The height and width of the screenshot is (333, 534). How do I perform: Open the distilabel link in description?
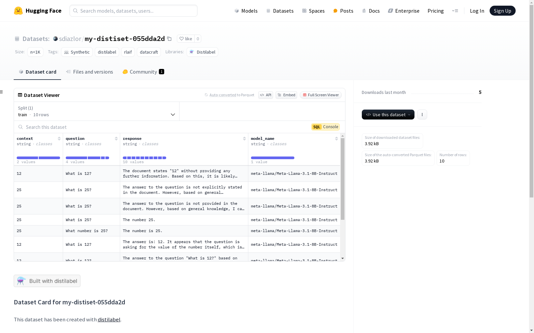(109, 319)
